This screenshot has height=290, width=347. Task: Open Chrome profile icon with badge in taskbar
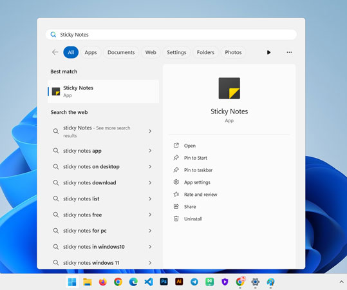click(x=240, y=282)
